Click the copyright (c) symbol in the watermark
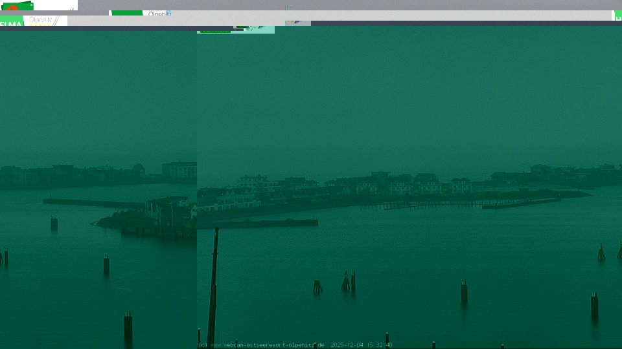The image size is (622, 349). coord(202,345)
